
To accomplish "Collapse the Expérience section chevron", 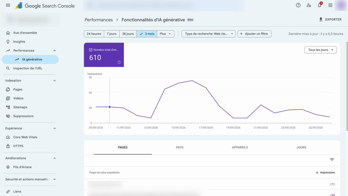I will pyautogui.click(x=55, y=128).
